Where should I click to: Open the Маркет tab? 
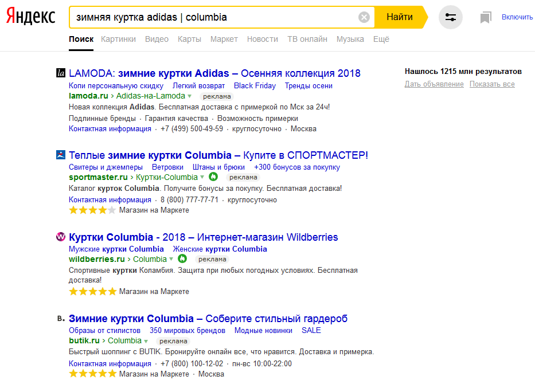[224, 39]
